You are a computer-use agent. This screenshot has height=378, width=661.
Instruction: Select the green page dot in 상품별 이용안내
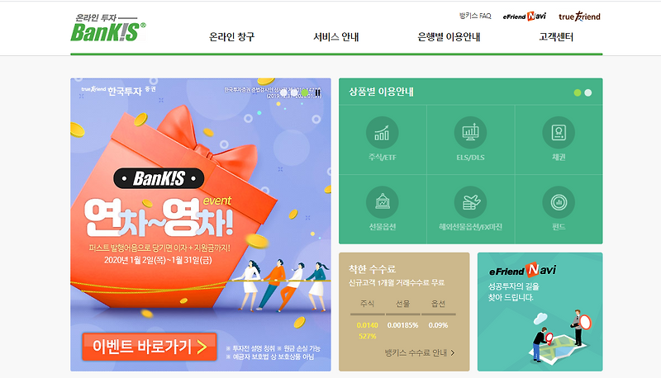[578, 92]
